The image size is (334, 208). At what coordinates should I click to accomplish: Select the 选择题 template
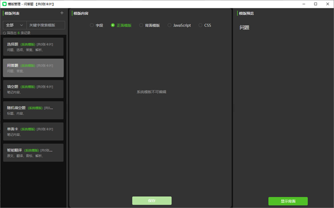point(33,47)
